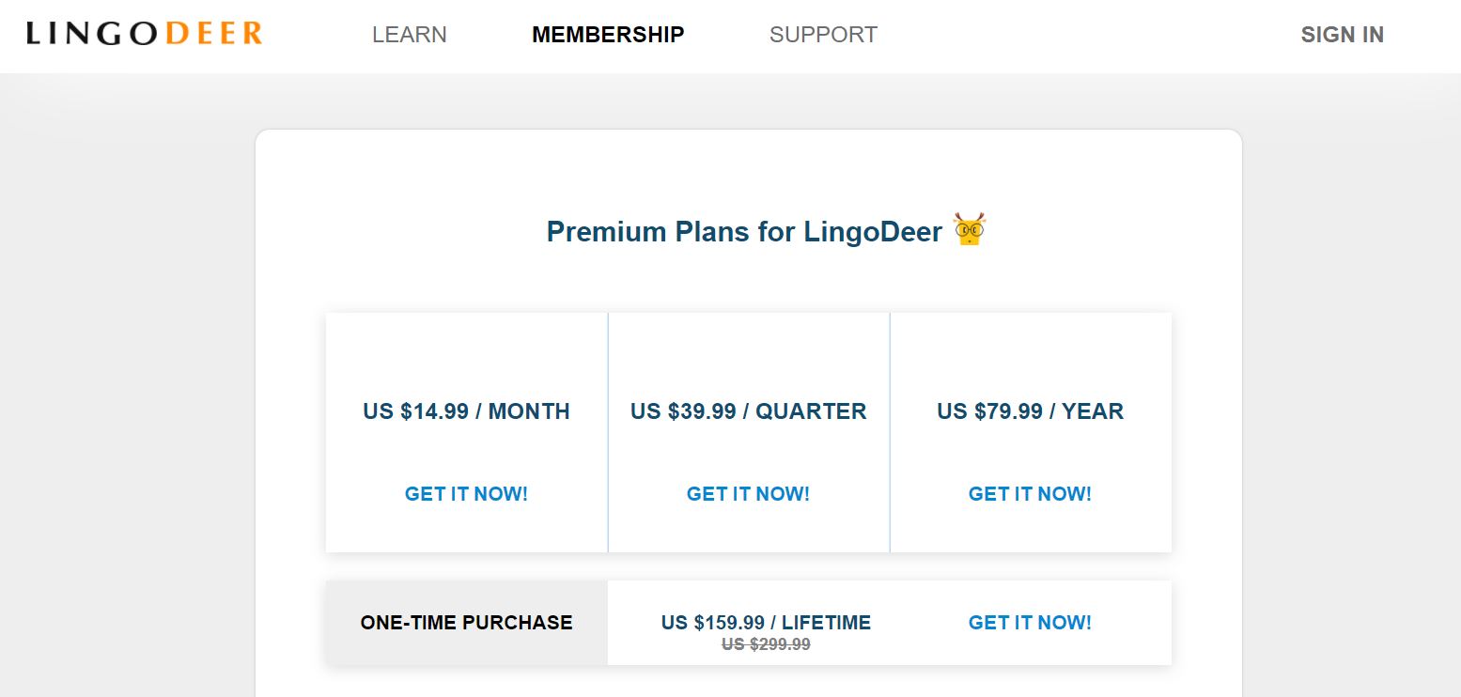1461x697 pixels.
Task: Click the word LIFETIME in the one-time offer
Action: point(826,623)
